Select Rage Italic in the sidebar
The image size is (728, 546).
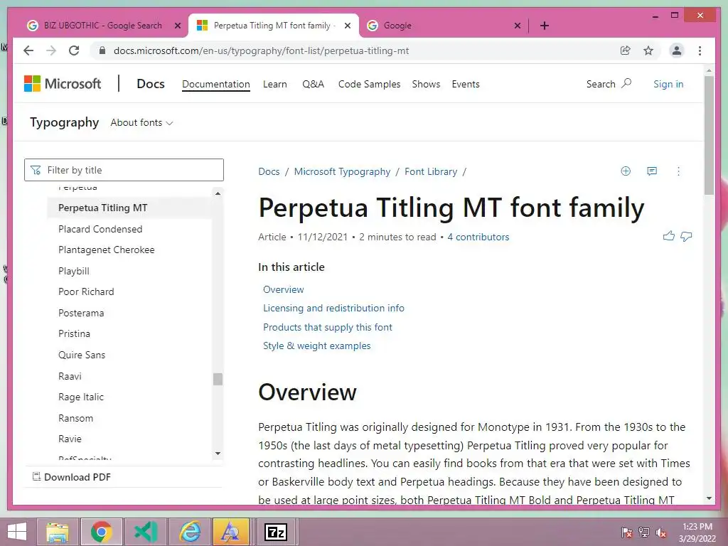point(81,397)
